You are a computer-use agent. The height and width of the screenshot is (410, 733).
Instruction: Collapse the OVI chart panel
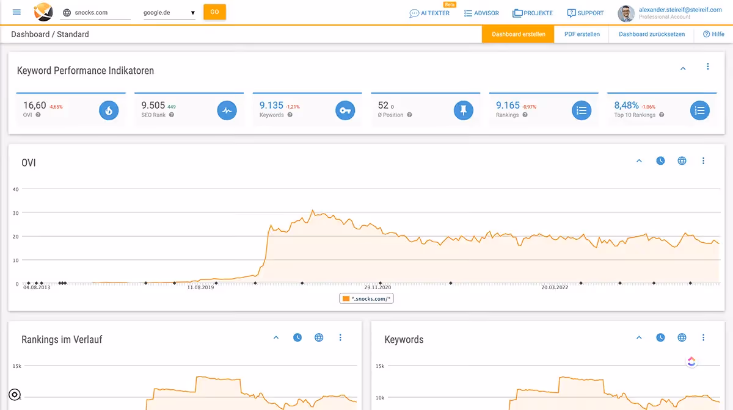point(639,161)
